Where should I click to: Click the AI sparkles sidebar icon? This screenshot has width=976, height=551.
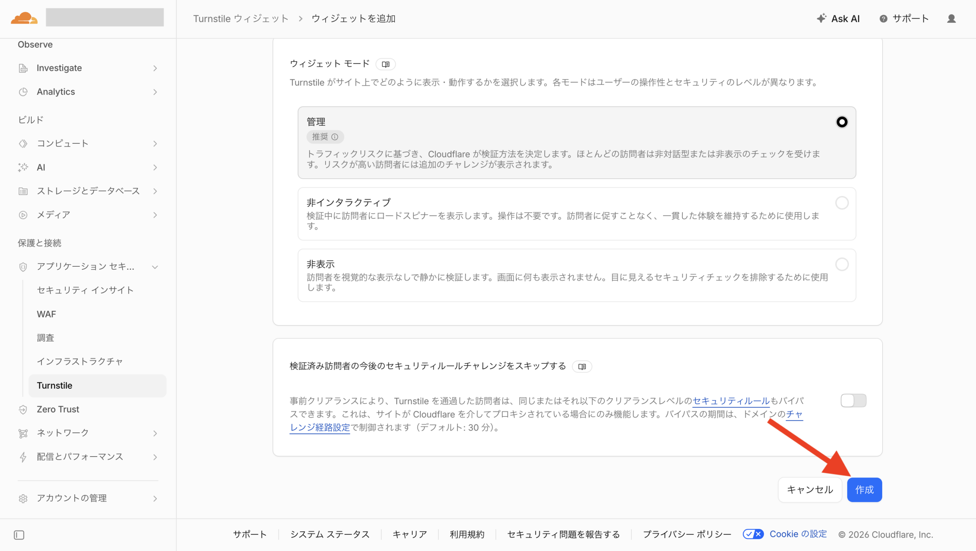[23, 167]
